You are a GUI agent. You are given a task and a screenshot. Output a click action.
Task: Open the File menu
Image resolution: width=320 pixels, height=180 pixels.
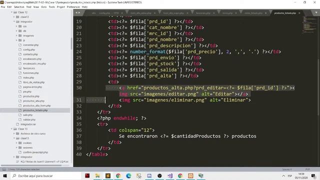3,7
